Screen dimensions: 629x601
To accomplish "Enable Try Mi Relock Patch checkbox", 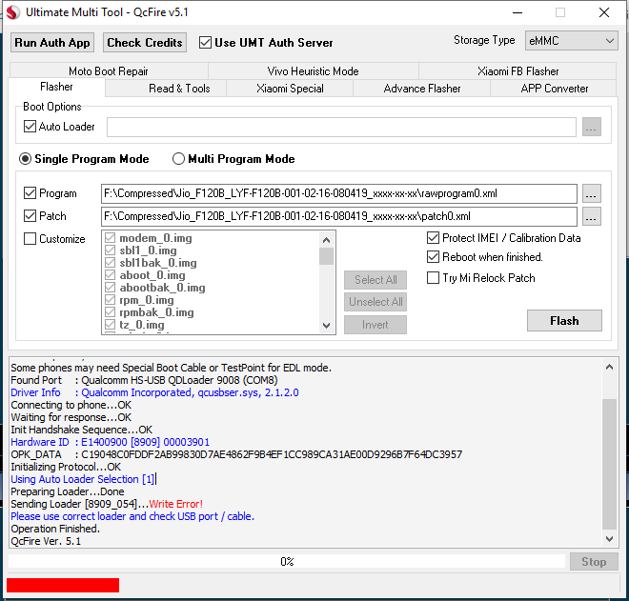I will click(433, 278).
